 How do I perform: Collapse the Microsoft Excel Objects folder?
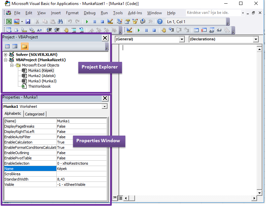pyautogui.click(x=12, y=65)
